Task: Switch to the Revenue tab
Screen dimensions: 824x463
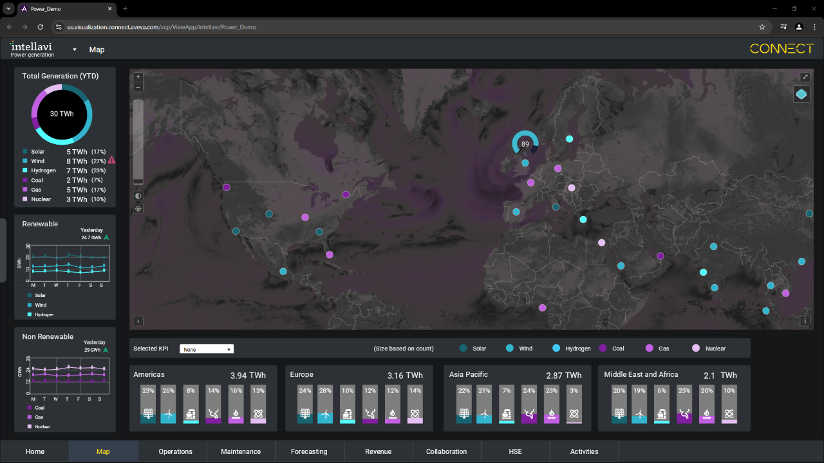Action: [x=378, y=451]
